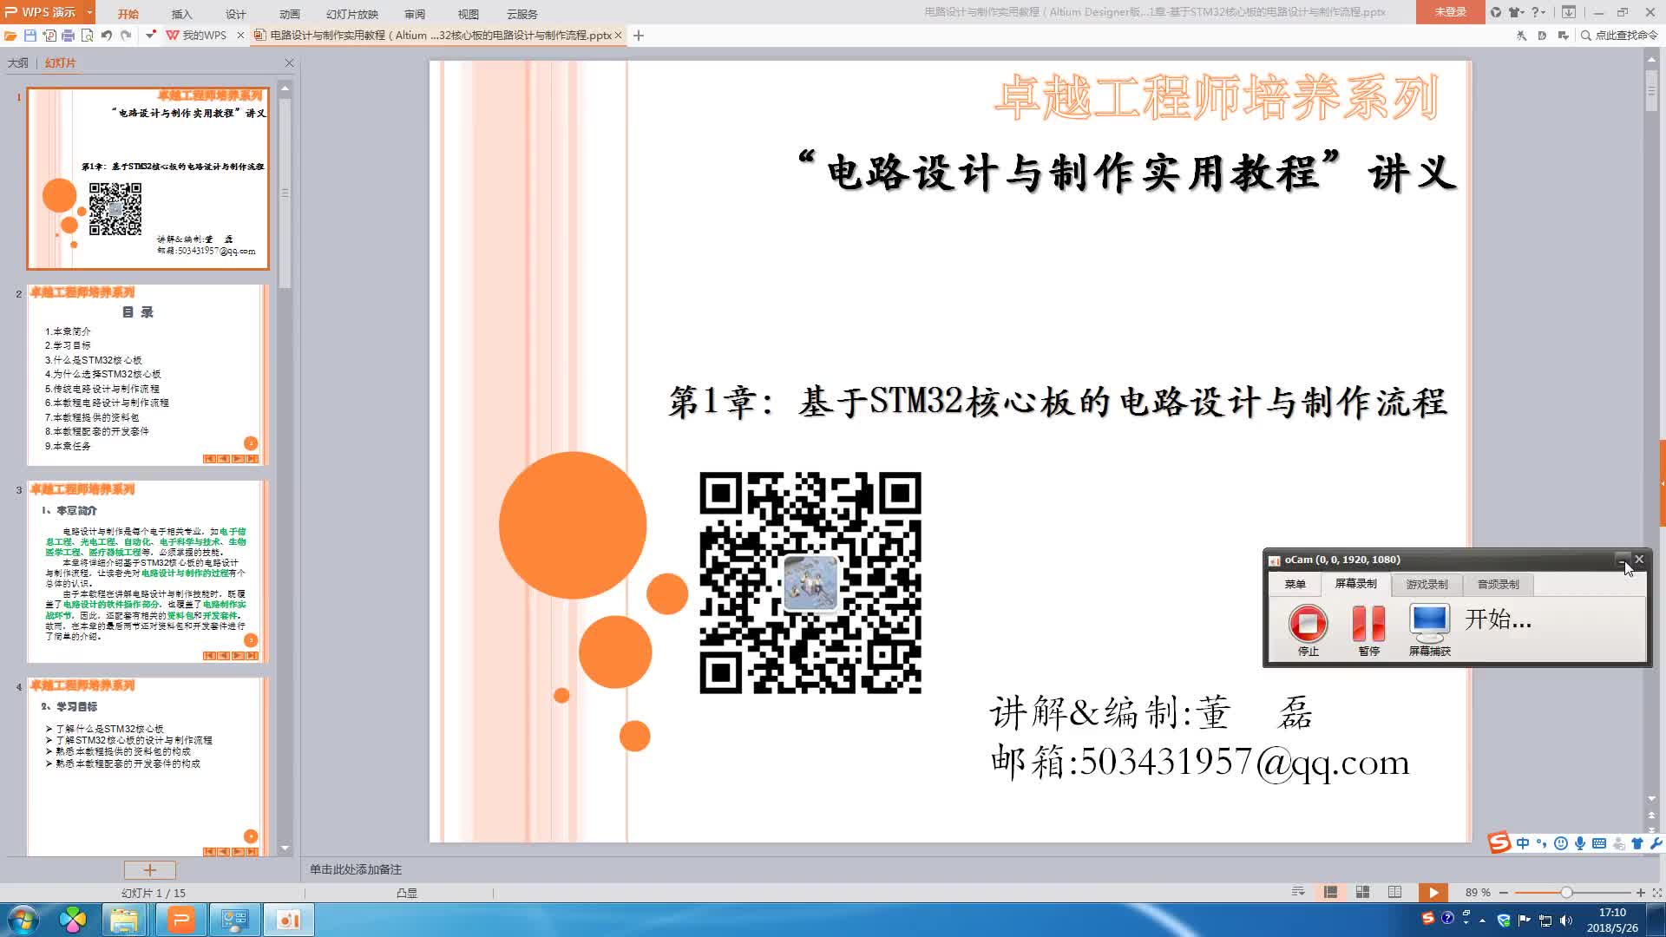Open the 幻灯片放映 ribbon tab
1666x937 pixels.
(352, 14)
